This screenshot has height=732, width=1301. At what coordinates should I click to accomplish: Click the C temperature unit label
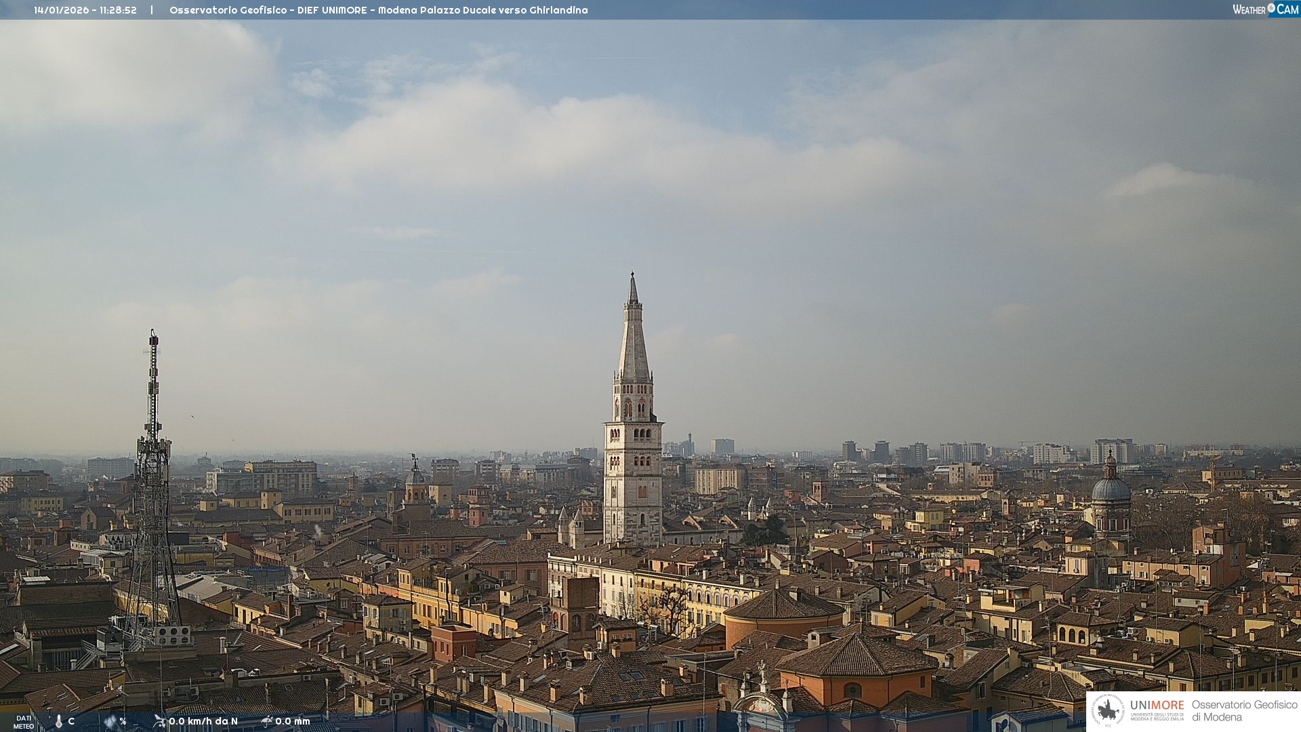71,721
